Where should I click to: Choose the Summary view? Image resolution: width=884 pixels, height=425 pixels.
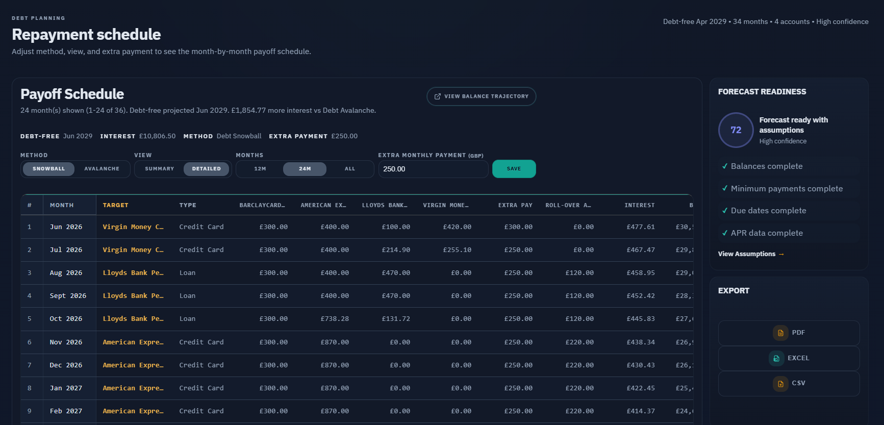tap(160, 169)
